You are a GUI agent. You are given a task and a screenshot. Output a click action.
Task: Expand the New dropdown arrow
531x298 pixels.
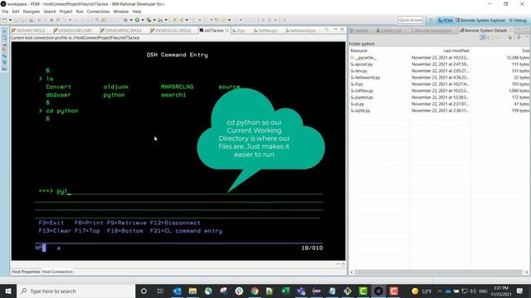click(10, 20)
